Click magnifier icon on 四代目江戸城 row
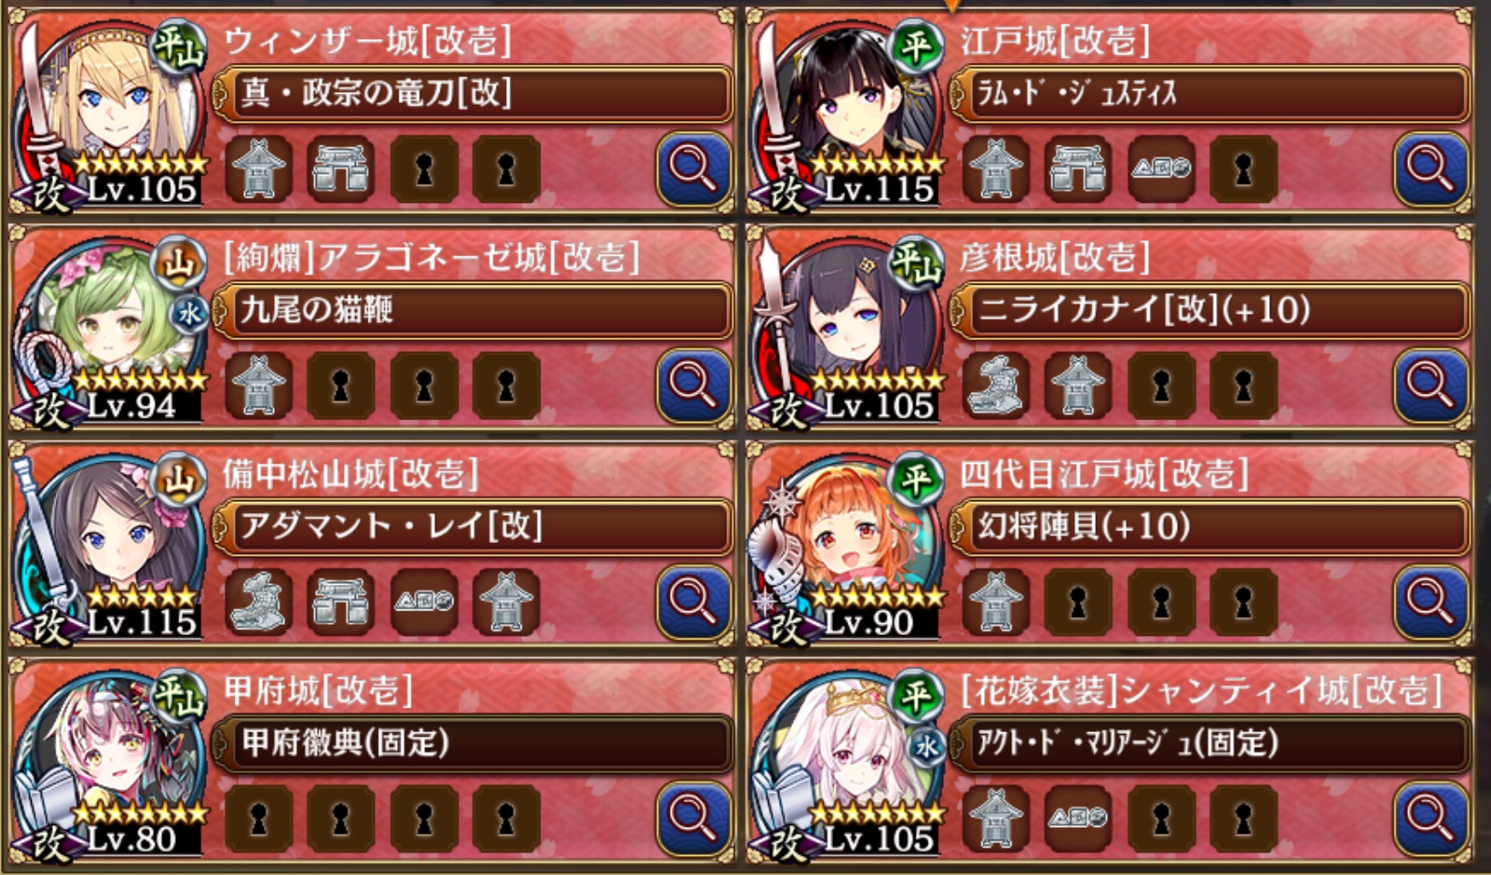This screenshot has height=875, width=1491. 1431,602
